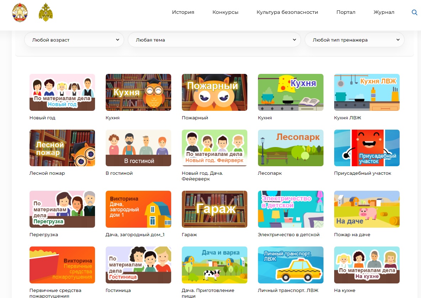Screen dimensions: 421x298
Task: Open the Личный транспорт taxi thumbnail
Action: point(290,265)
